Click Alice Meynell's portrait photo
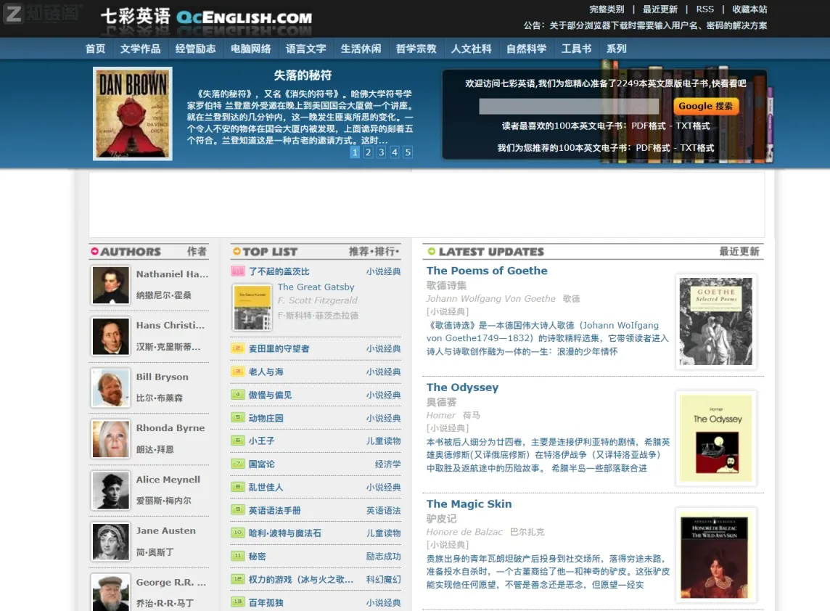Screen dimensions: 830x611 point(110,491)
